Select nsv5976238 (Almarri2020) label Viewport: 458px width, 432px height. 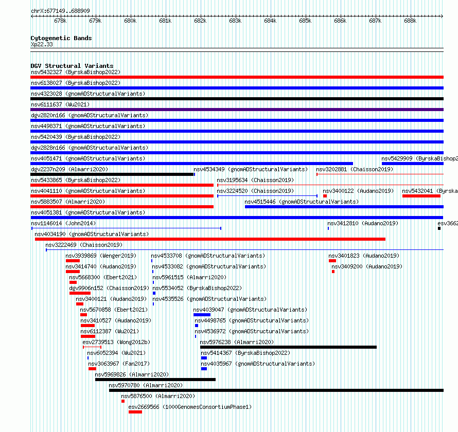coord(237,342)
